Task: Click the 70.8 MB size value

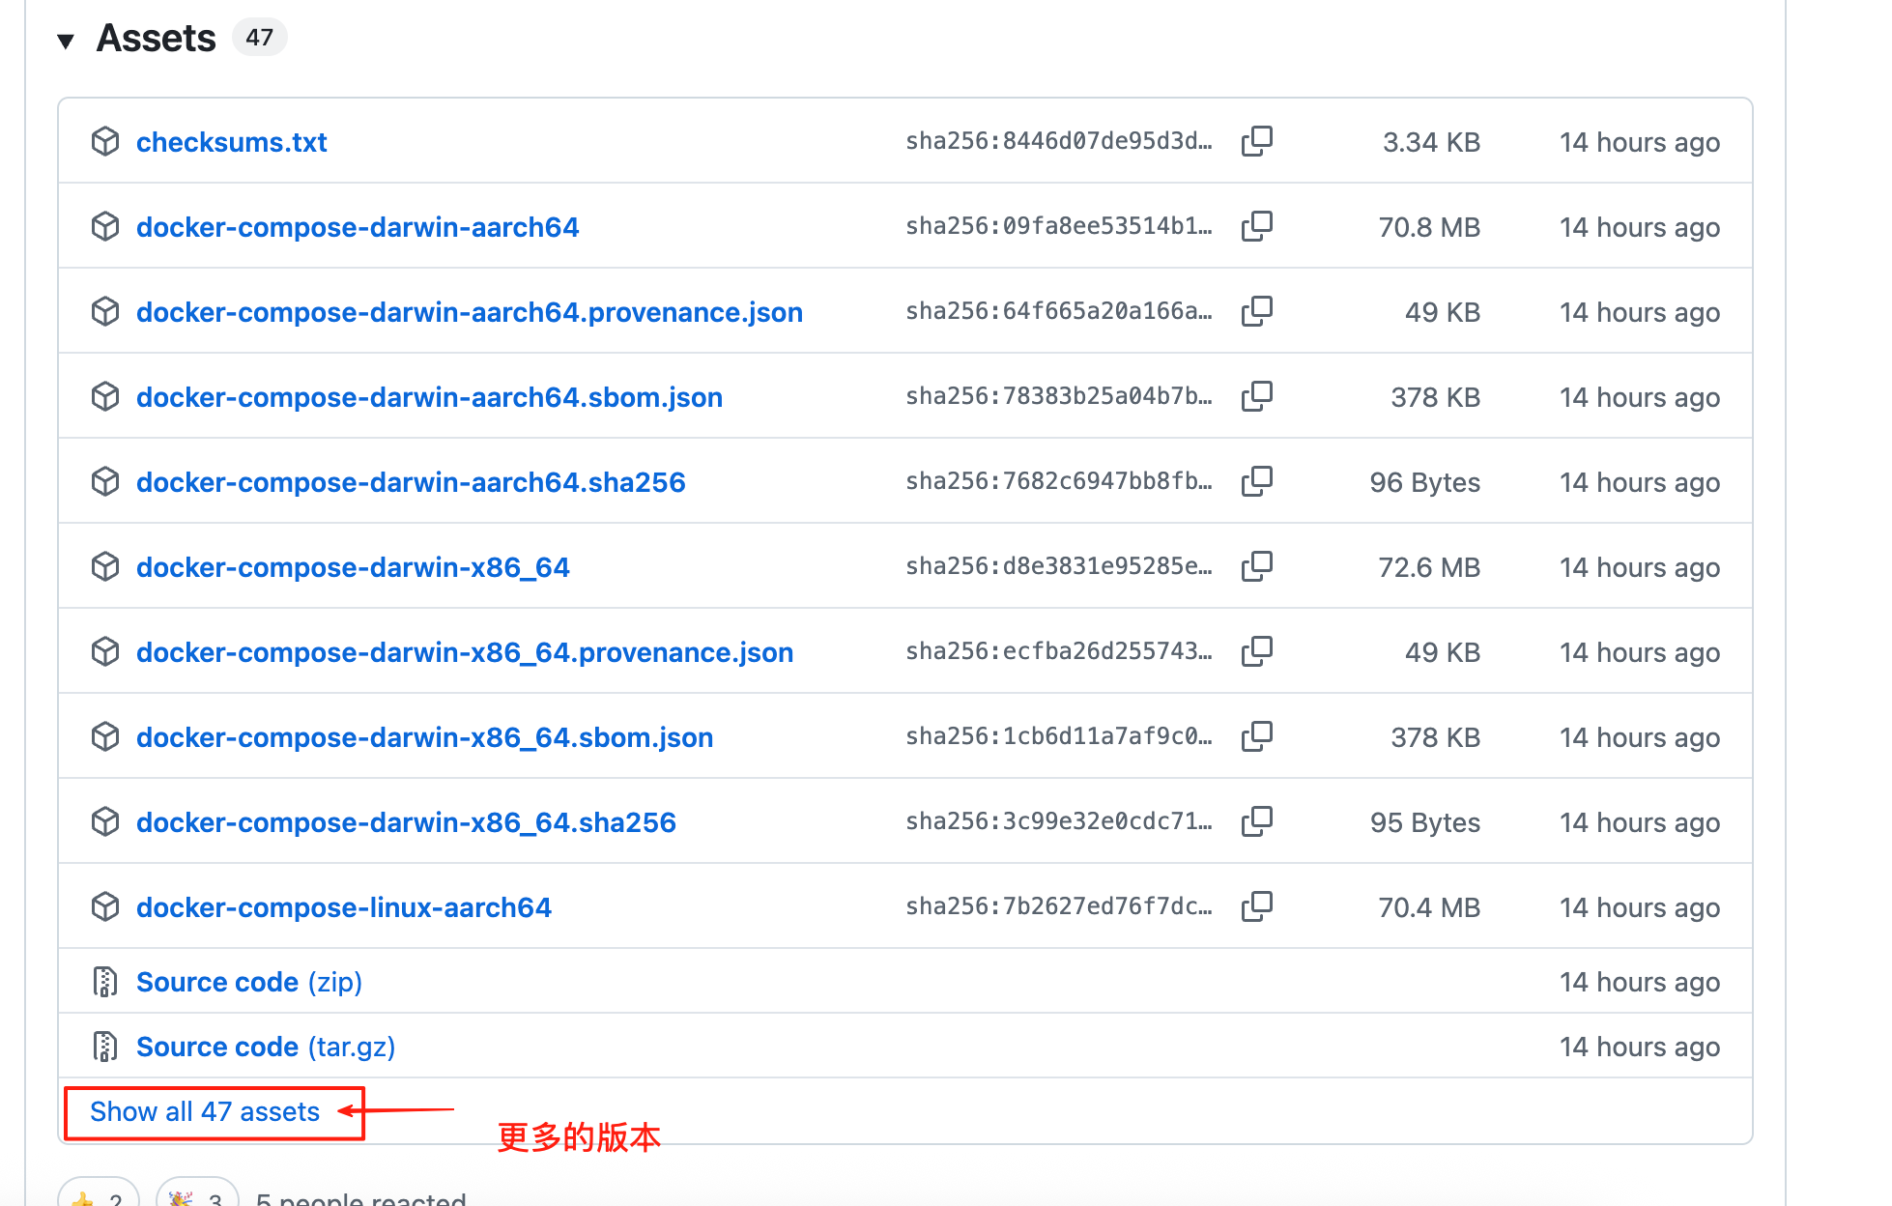Action: click(1429, 227)
